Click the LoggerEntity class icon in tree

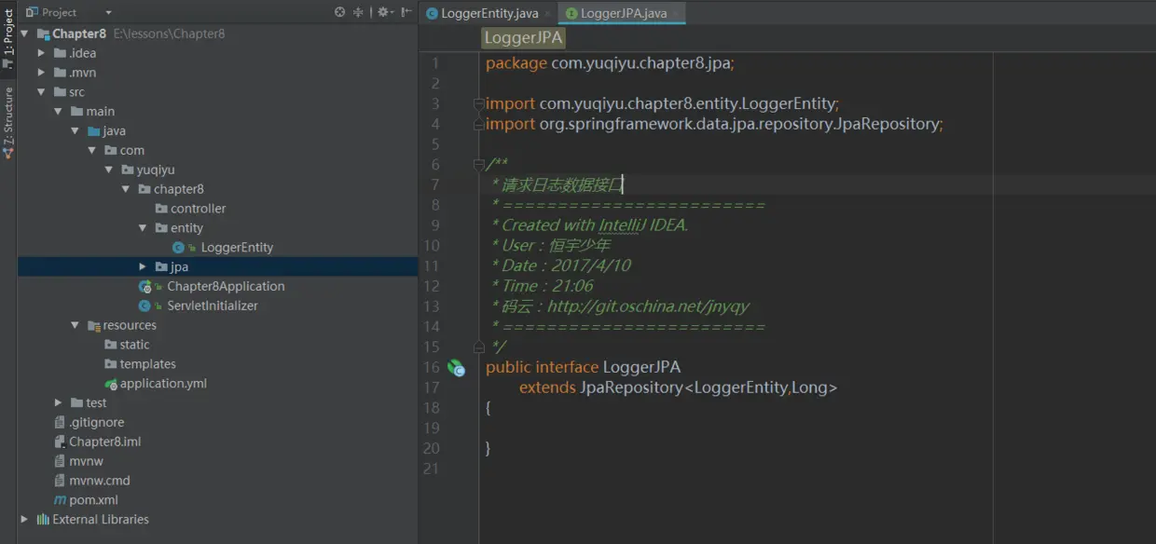pos(179,248)
